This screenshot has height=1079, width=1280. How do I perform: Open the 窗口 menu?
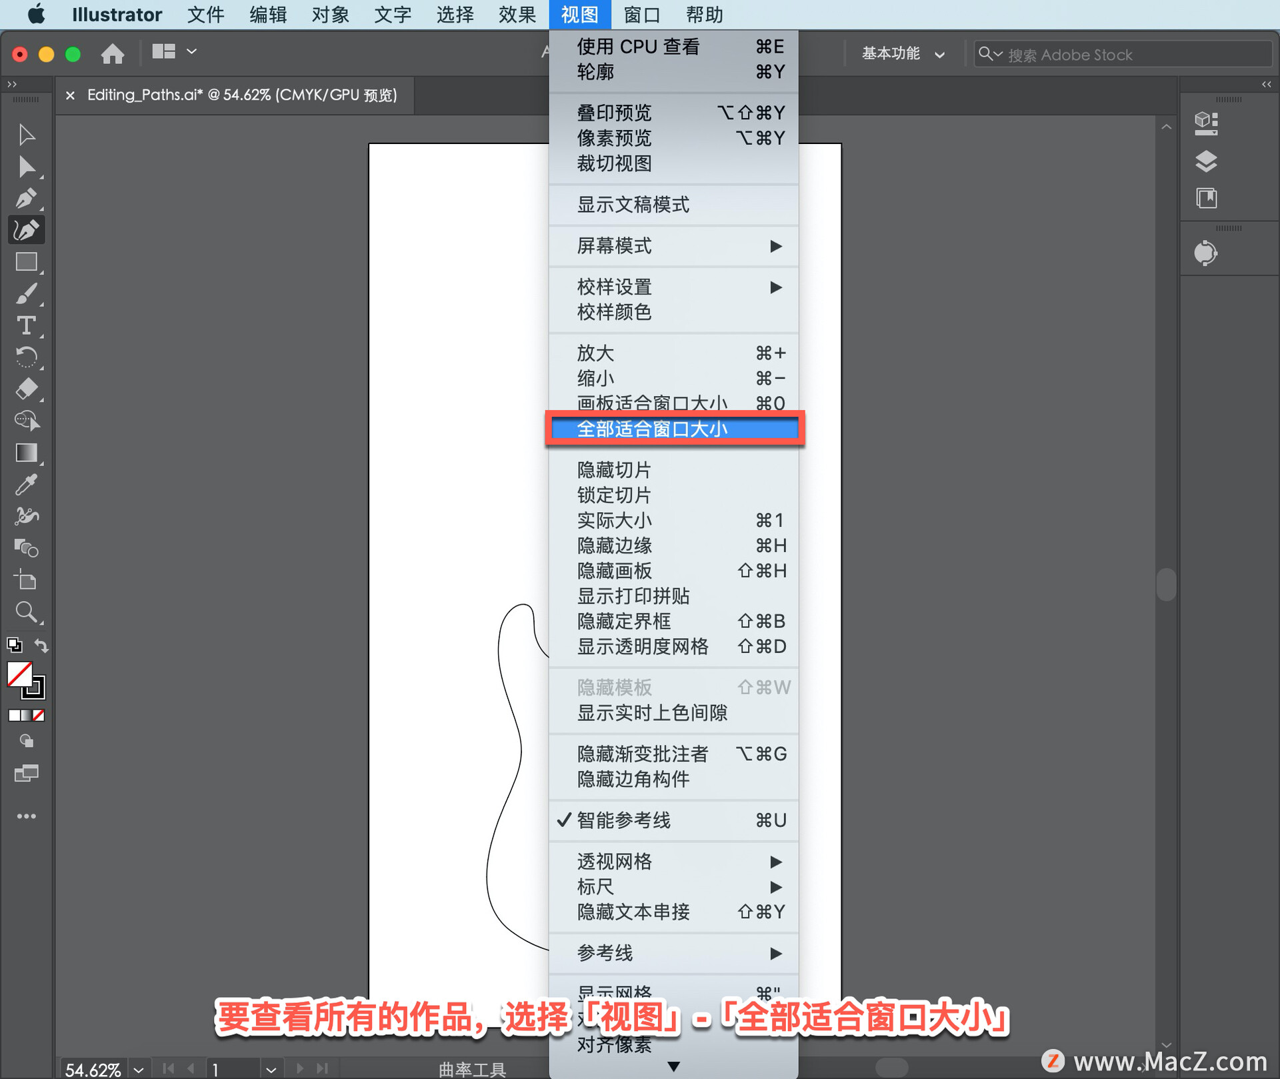[x=641, y=15]
